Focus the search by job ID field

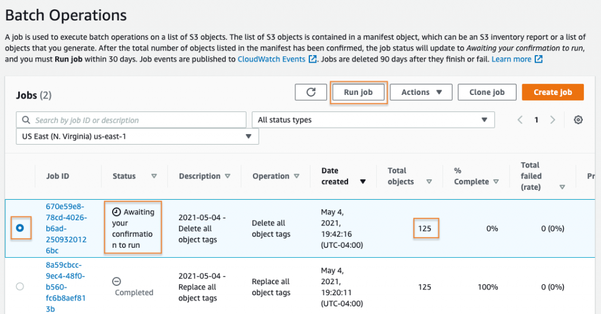[131, 120]
